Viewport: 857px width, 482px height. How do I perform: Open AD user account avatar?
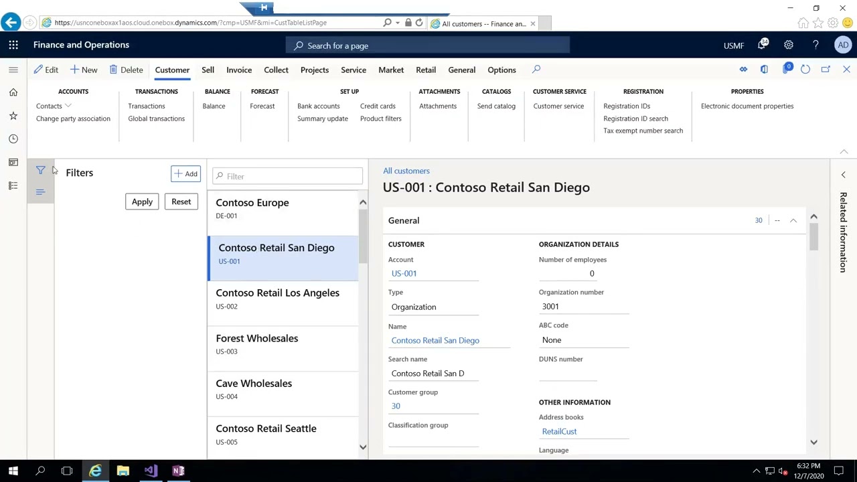click(843, 45)
